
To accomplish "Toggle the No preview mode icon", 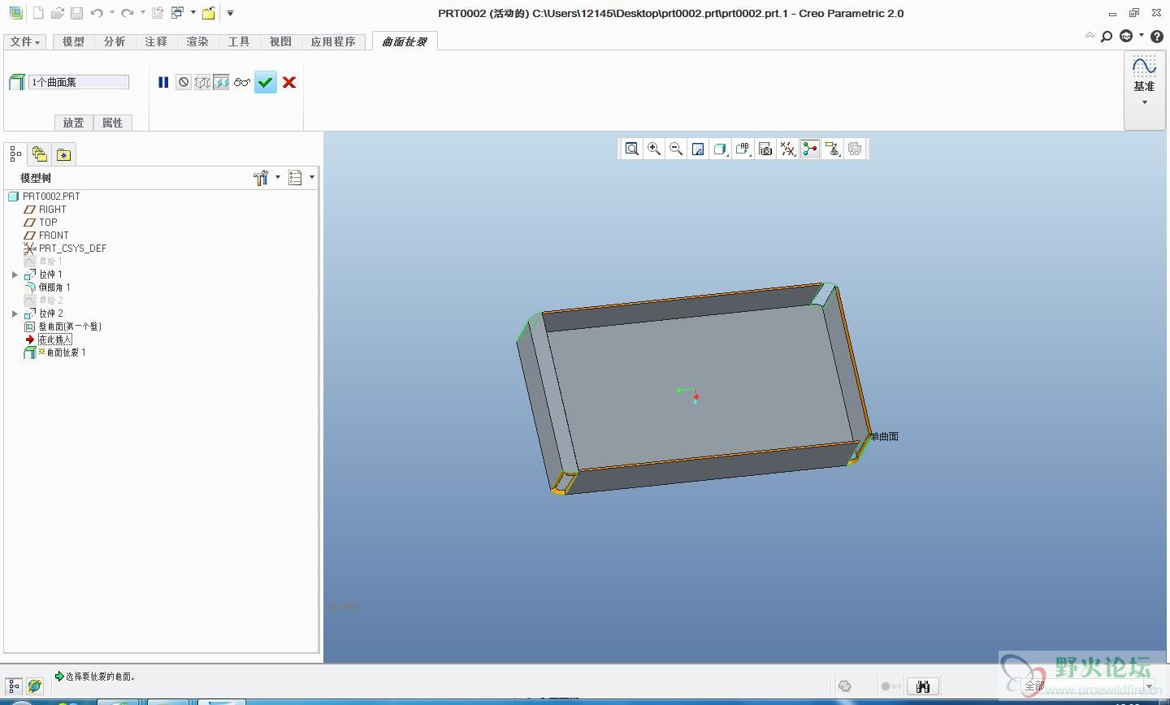I will [x=183, y=82].
